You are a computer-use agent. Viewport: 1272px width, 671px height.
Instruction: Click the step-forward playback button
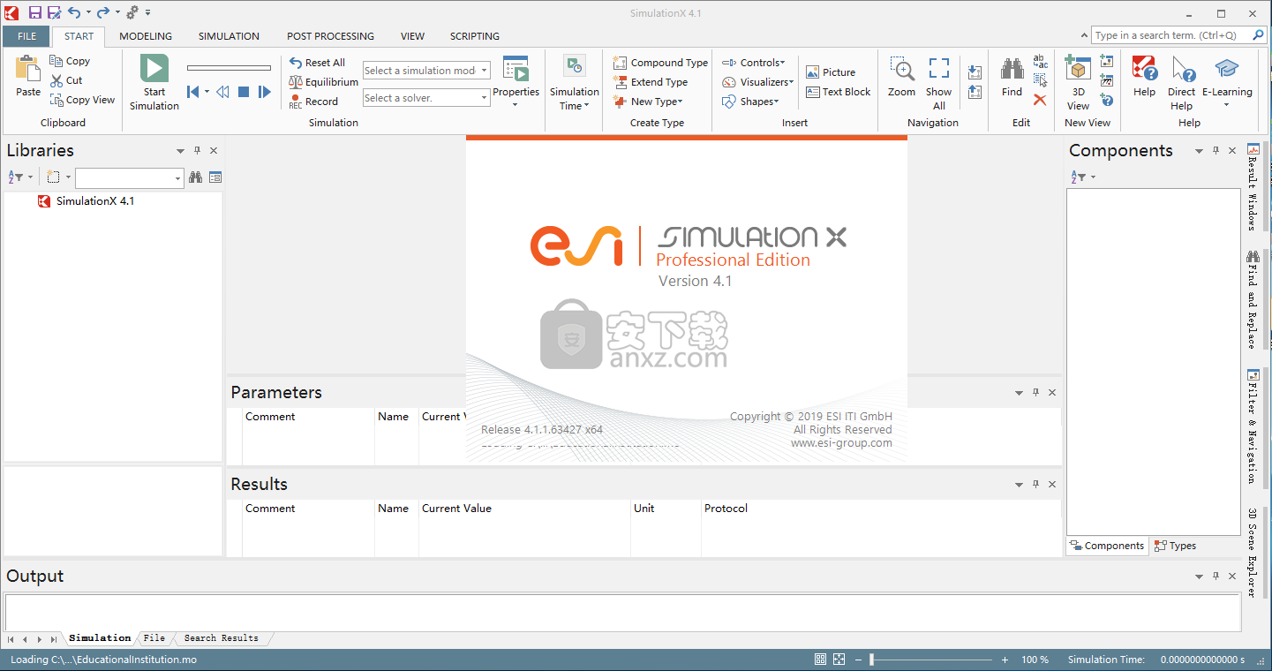(x=264, y=92)
